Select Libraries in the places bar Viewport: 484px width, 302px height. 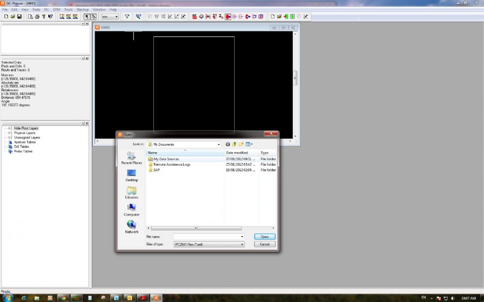132,192
